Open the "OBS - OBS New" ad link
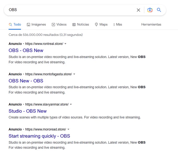 tap(26, 50)
